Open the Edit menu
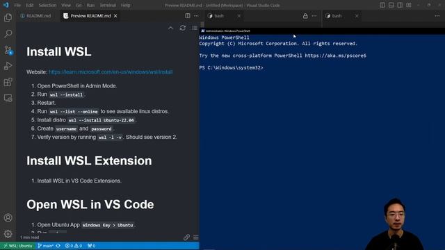The width and height of the screenshot is (445, 250). click(x=30, y=5)
